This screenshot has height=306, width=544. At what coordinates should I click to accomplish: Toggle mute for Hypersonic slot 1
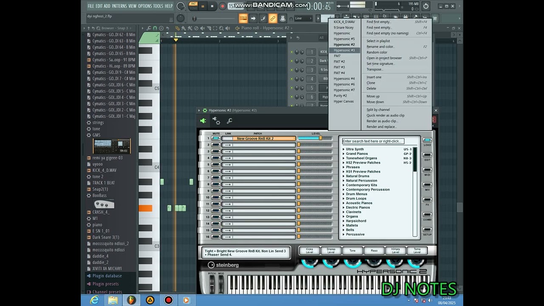point(216,139)
